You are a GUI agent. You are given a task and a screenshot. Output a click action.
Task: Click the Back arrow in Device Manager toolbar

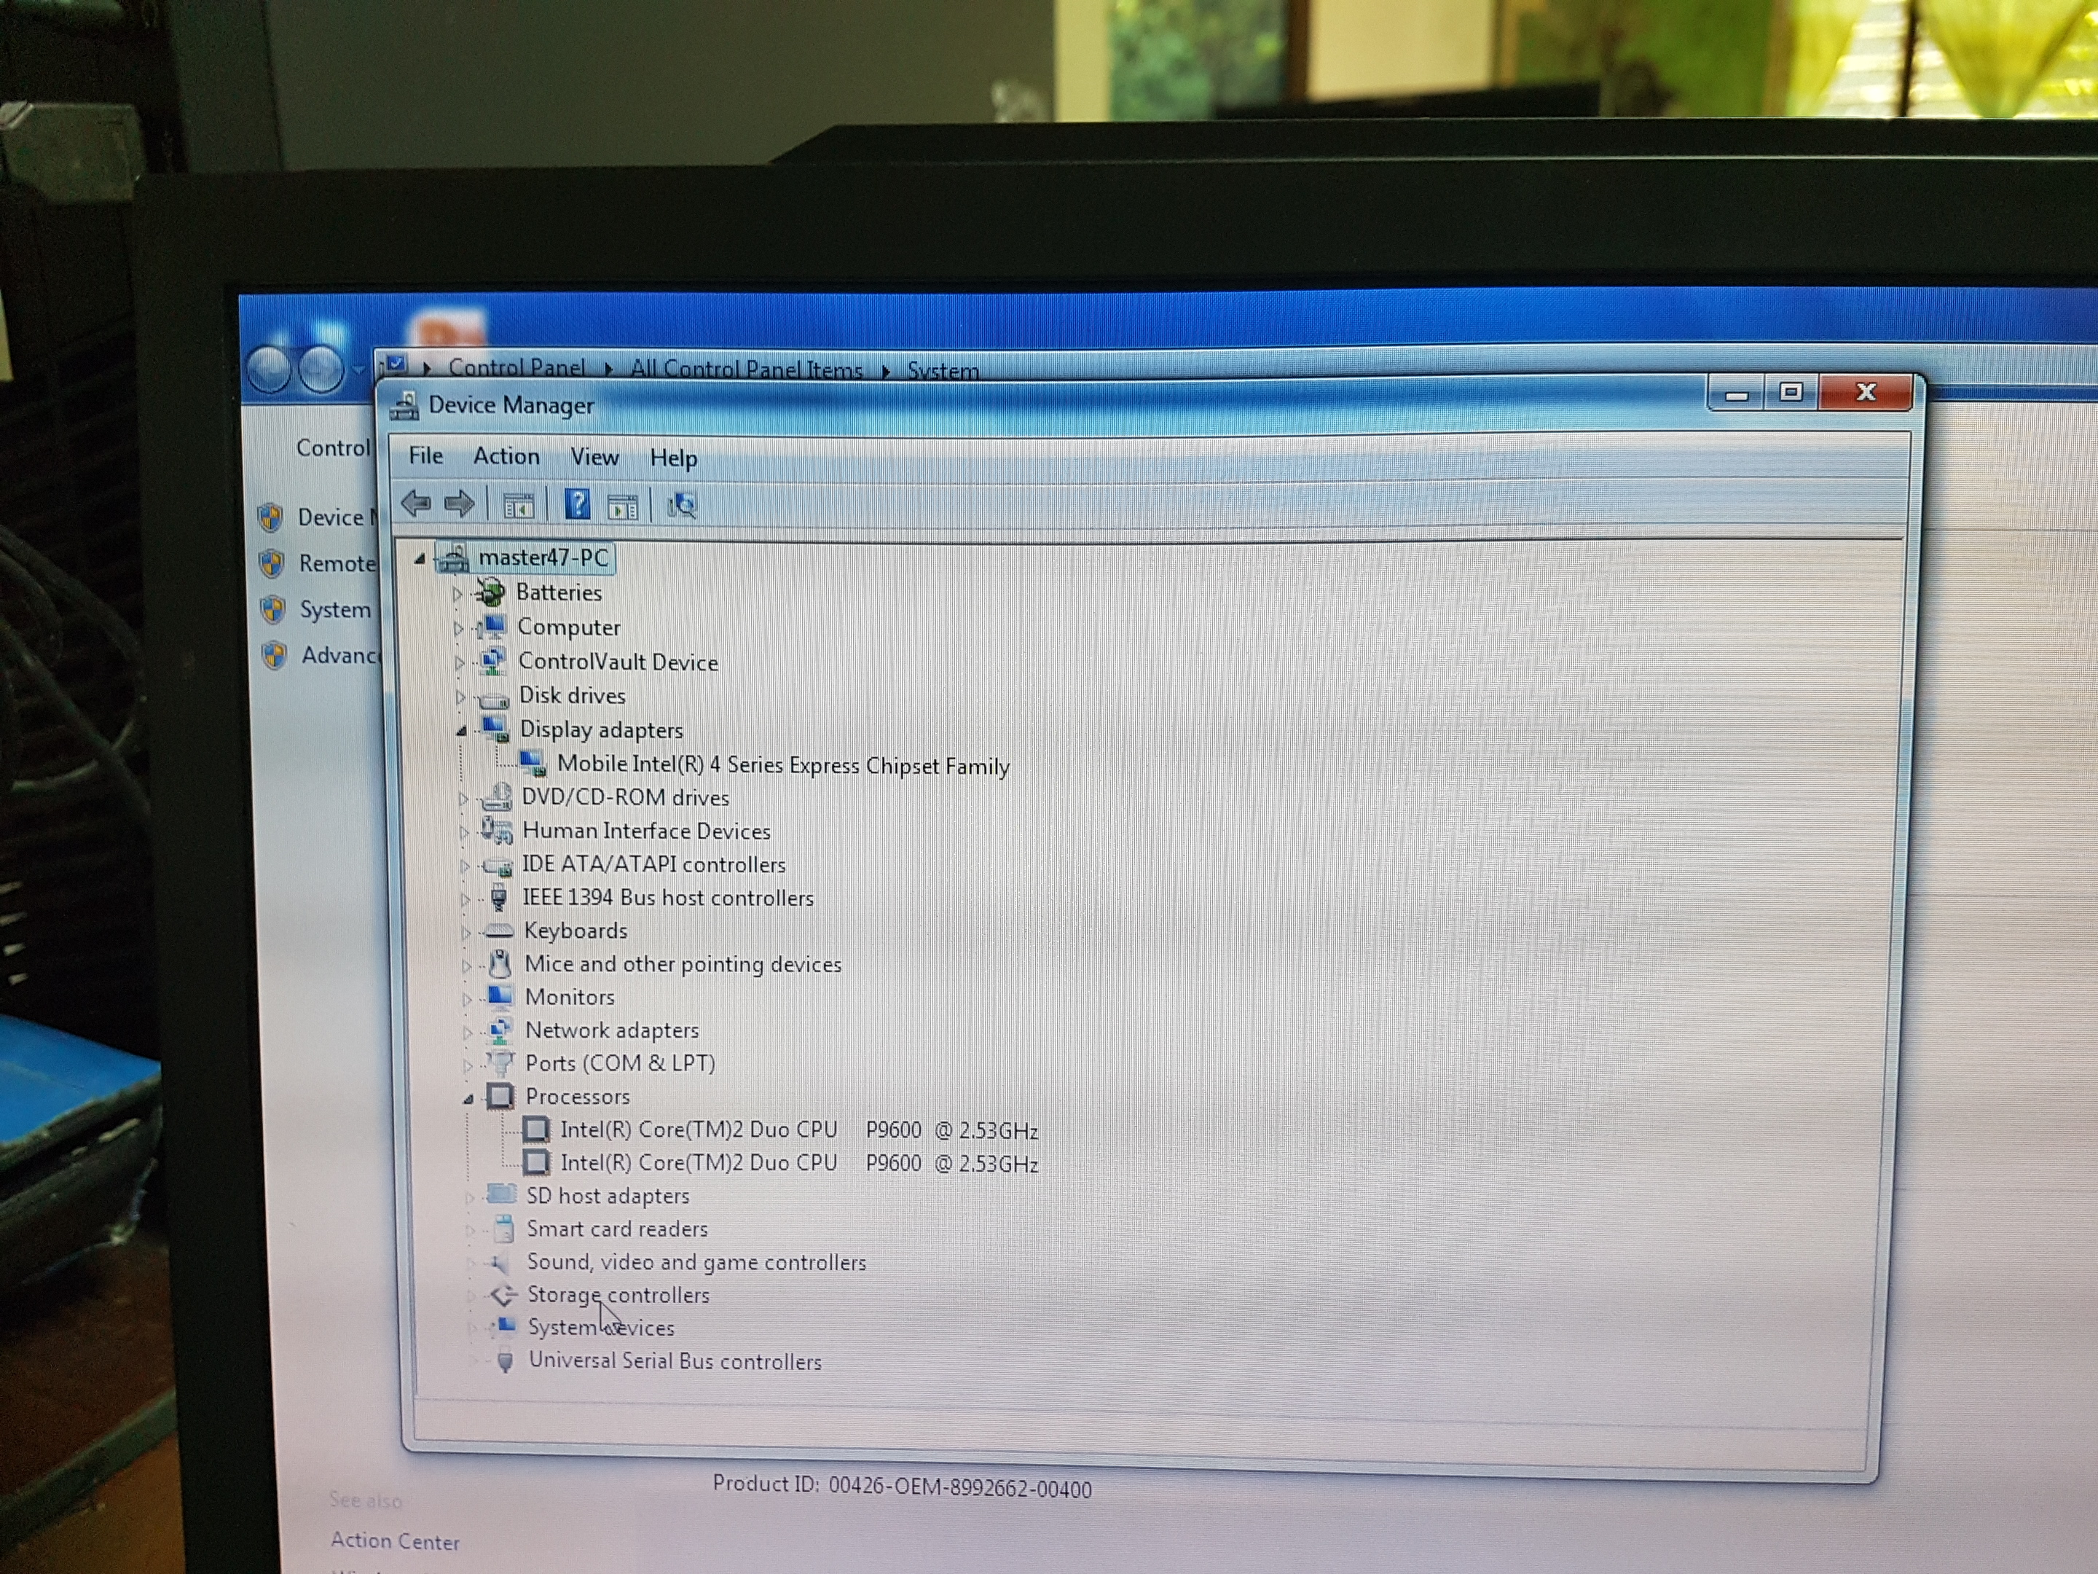(417, 503)
